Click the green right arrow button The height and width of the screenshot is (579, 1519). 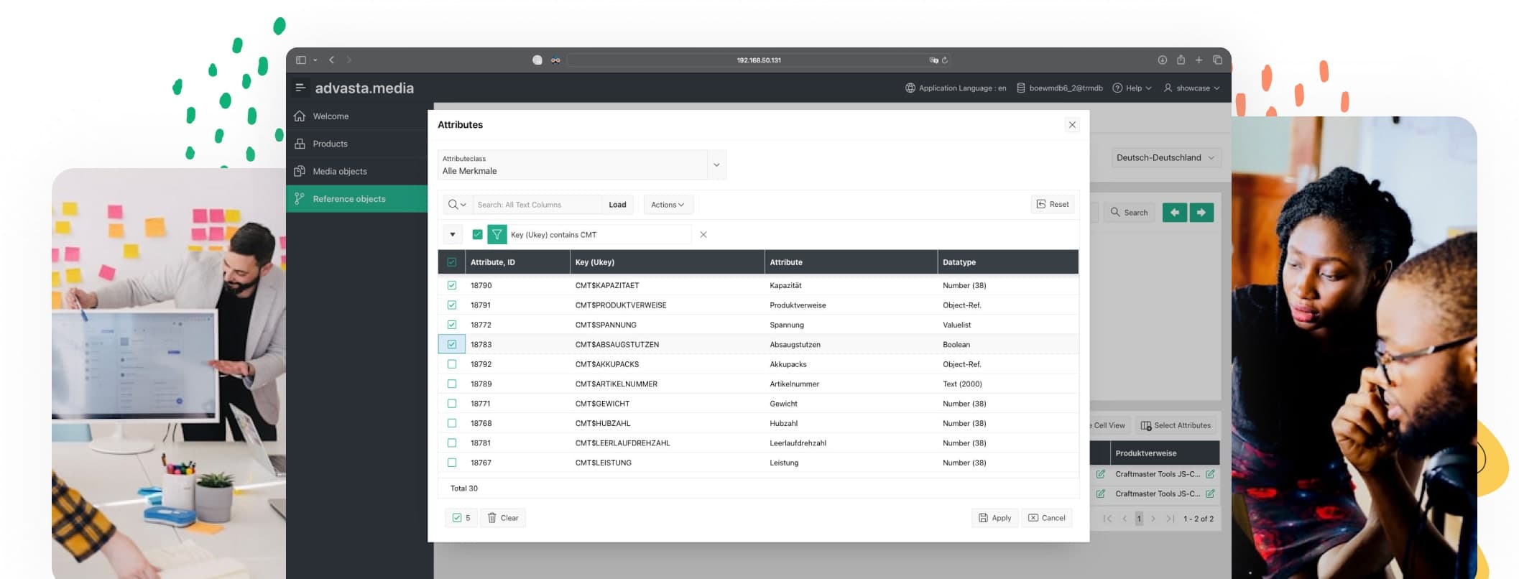click(x=1201, y=213)
